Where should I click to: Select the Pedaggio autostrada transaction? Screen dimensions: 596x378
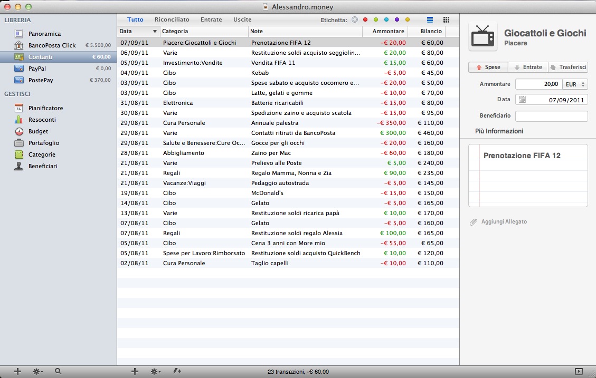[288, 183]
